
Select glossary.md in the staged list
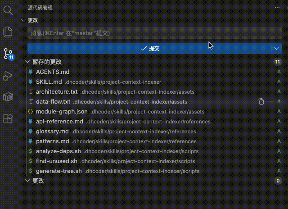pos(52,132)
